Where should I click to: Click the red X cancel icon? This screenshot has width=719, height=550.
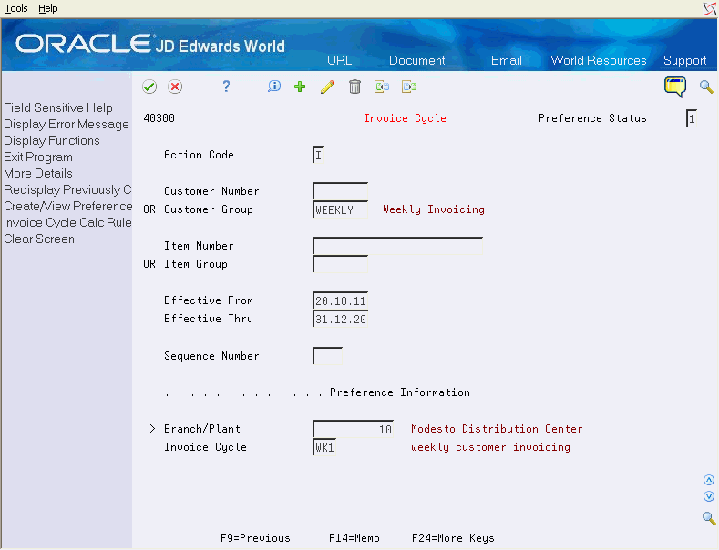(x=175, y=87)
